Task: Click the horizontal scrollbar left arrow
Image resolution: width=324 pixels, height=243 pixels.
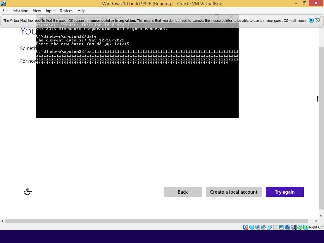Action: tap(3, 221)
